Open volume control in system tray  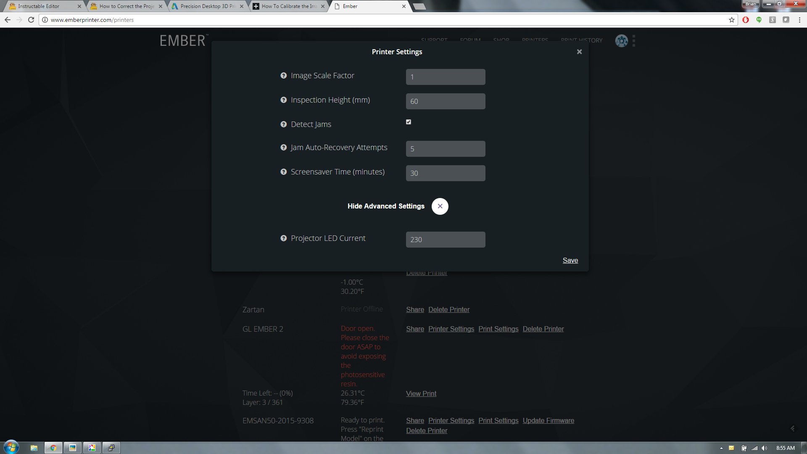coord(764,448)
